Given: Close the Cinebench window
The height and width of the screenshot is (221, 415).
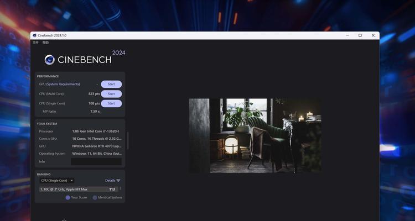Looking at the screenshot, I should [373, 35].
